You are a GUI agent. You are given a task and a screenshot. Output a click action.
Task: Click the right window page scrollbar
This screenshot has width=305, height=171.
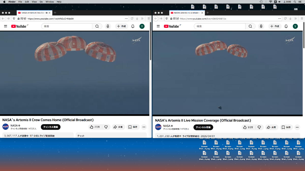point(304,35)
